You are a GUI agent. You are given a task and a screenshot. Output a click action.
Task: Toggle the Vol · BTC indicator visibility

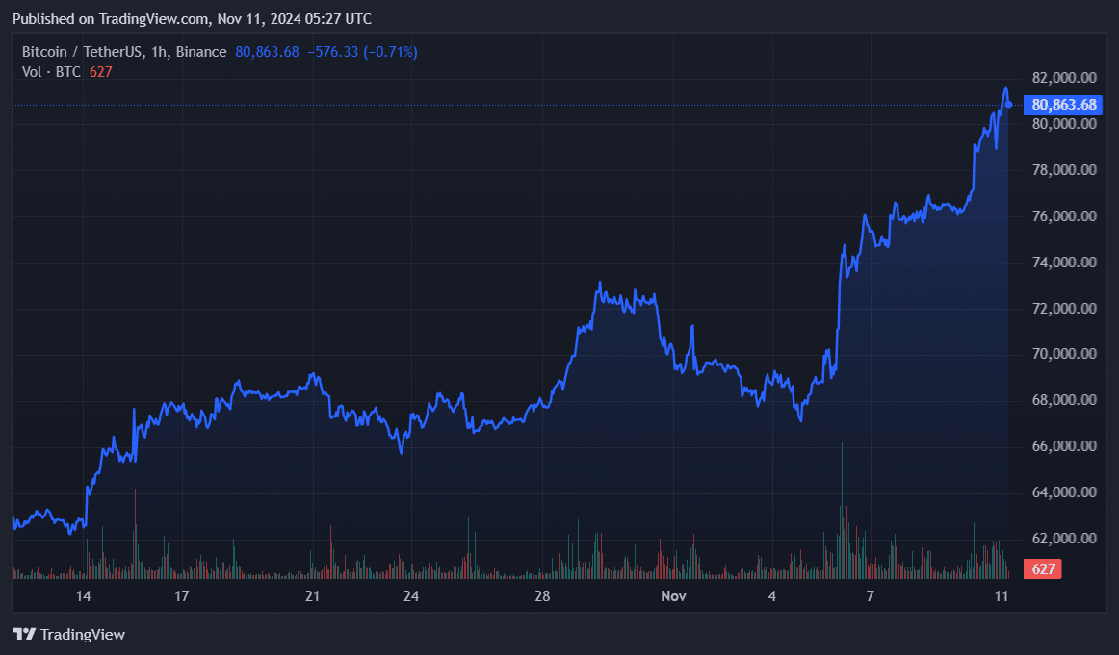coord(51,71)
